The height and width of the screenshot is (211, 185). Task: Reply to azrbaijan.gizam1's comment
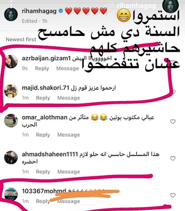coord(42,68)
